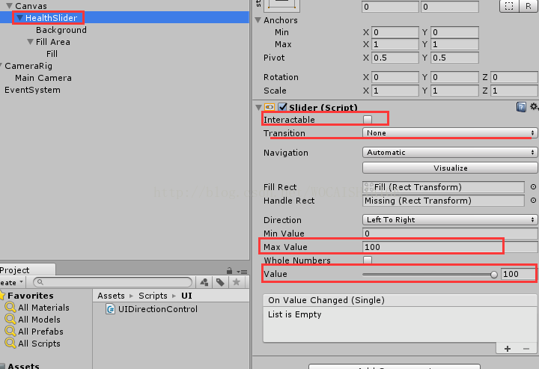Viewport: 539px width, 369px height.
Task: Open the Handle Rect object picker circle
Action: [x=533, y=201]
